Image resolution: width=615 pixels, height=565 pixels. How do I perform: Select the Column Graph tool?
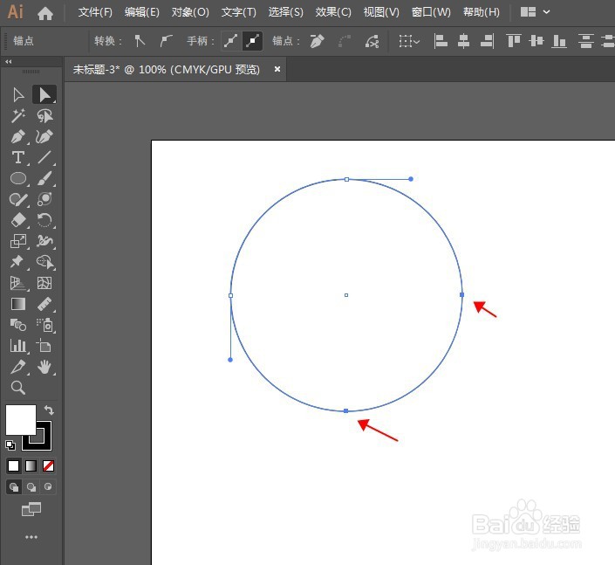pyautogui.click(x=18, y=346)
